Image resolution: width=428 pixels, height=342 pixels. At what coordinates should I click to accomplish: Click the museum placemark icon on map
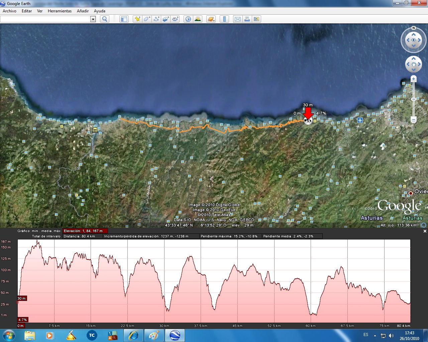(95, 130)
